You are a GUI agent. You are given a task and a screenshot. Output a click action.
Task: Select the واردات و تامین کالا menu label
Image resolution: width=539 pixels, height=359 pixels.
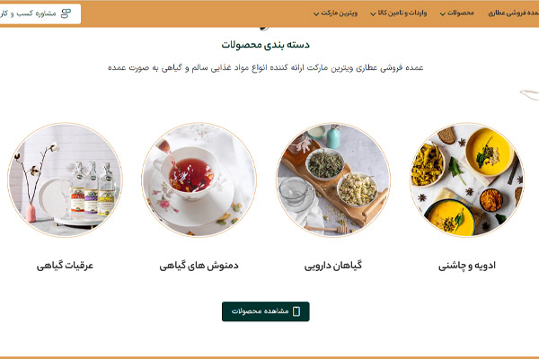(x=402, y=13)
